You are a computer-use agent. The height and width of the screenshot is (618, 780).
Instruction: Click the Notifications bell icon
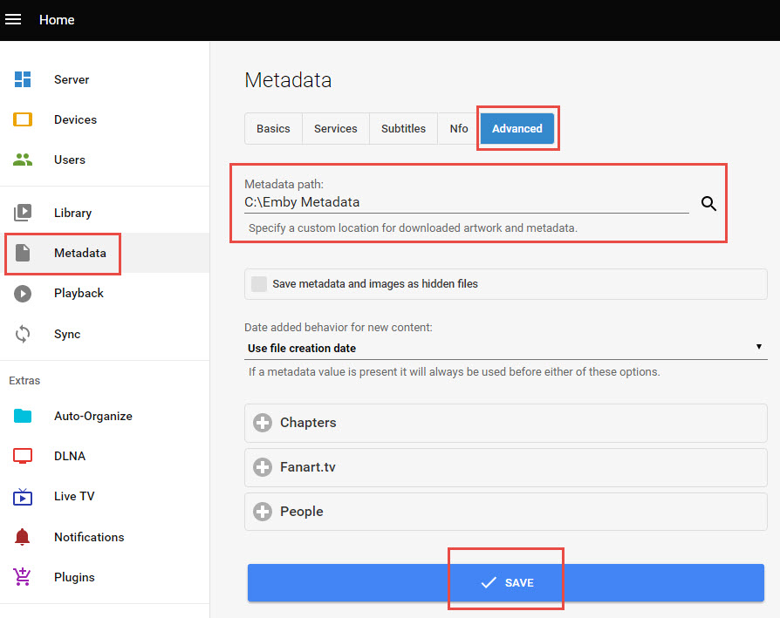[x=23, y=537]
